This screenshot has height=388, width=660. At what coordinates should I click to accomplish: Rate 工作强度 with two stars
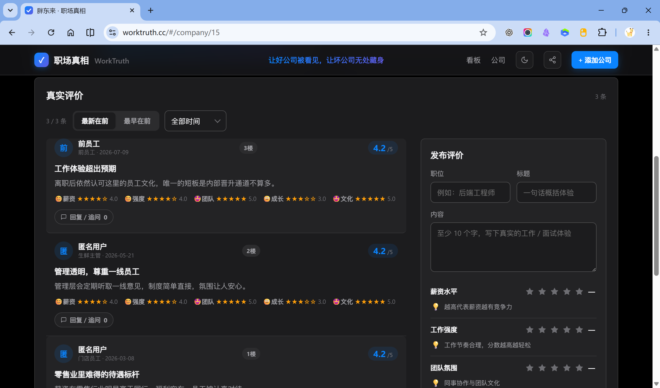point(542,330)
